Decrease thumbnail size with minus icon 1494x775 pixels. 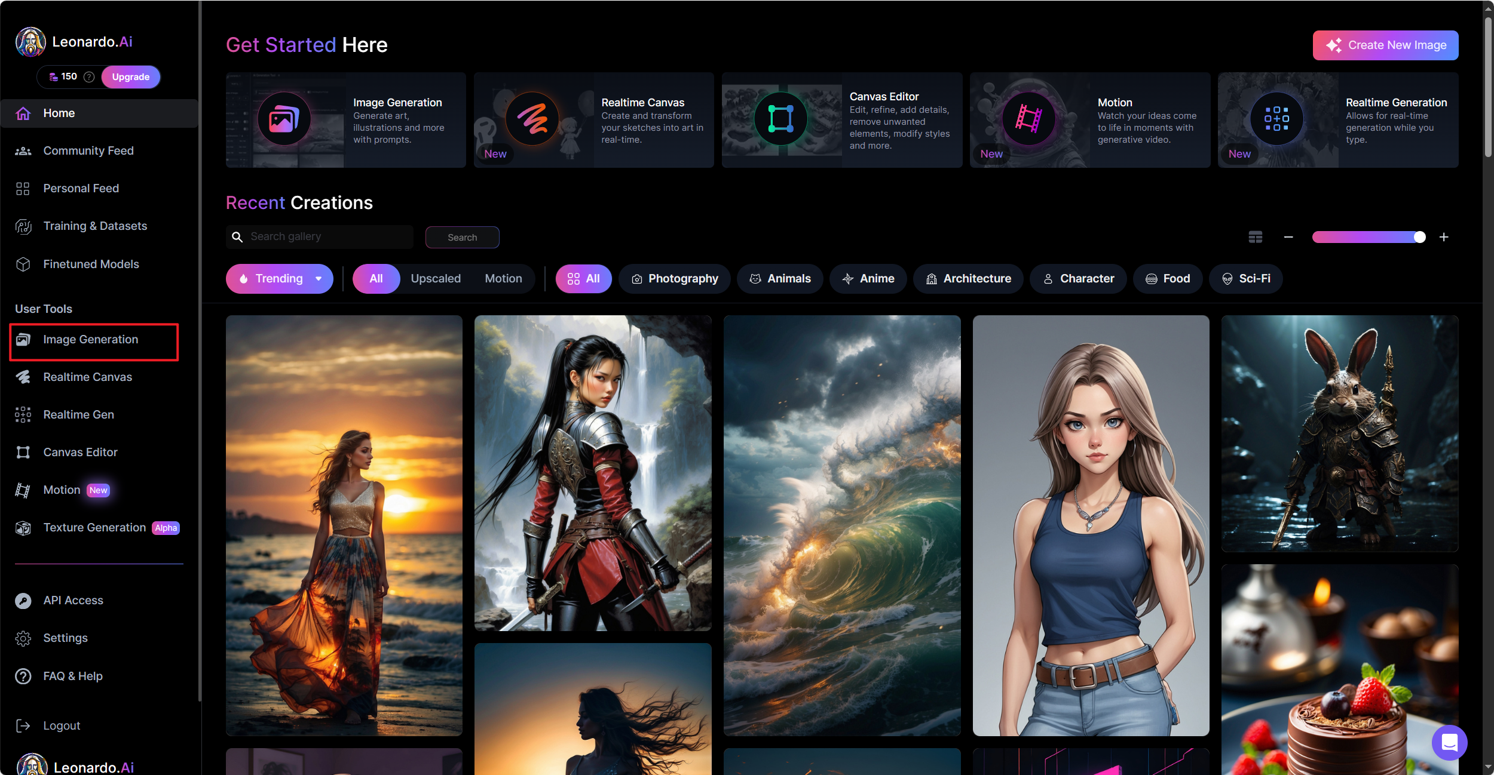1288,237
